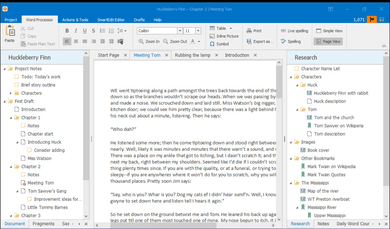Viewport: 390px width, 229px height.
Task: Switch to the Rubbing the lamp tab
Action: point(192,55)
